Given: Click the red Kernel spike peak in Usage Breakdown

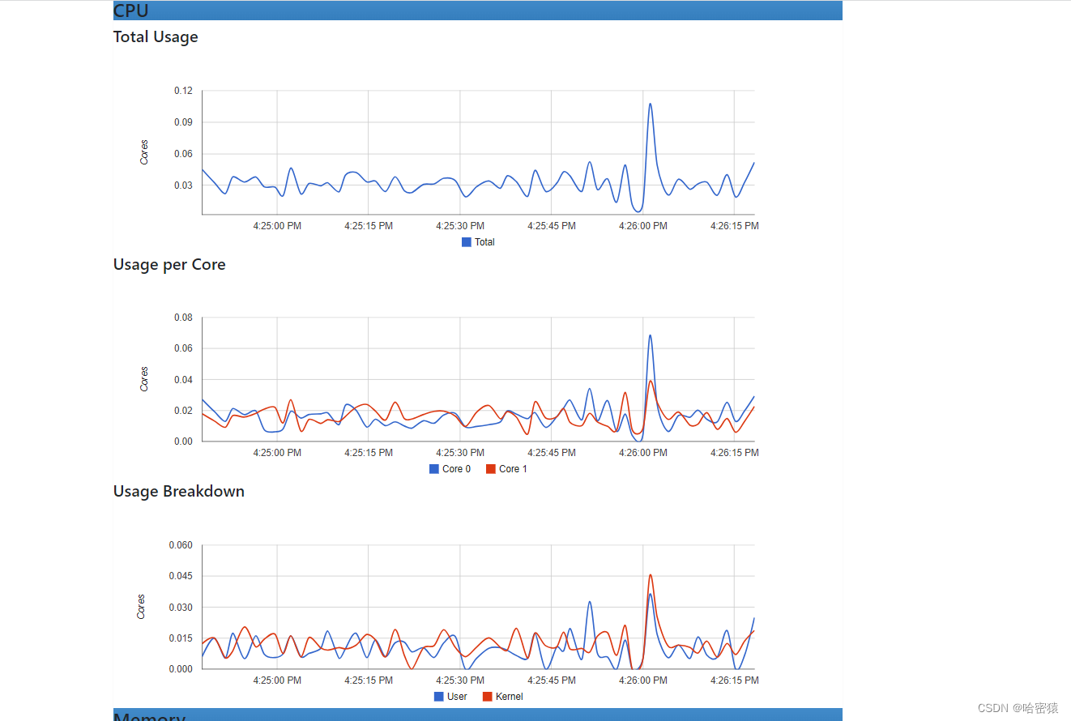Looking at the screenshot, I should (650, 575).
